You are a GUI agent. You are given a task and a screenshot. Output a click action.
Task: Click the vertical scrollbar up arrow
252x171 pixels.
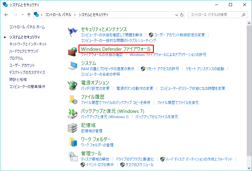click(x=249, y=23)
